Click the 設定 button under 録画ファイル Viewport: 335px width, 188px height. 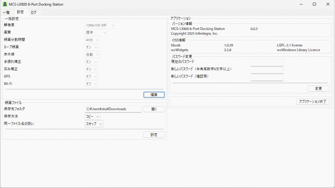[x=154, y=135]
